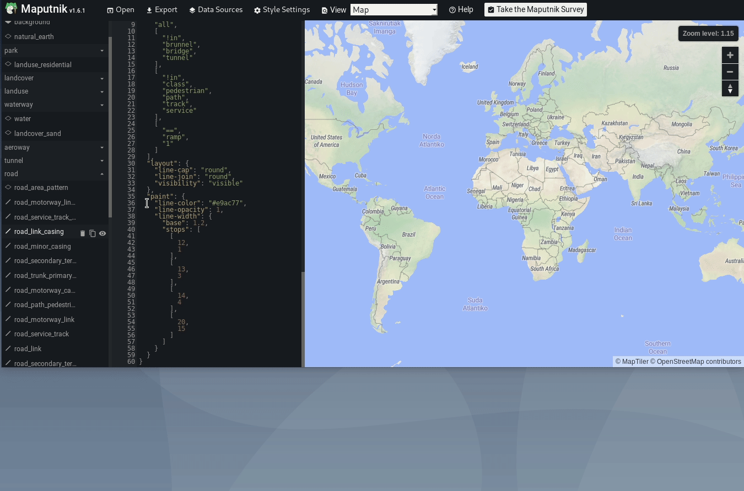
Task: Open a style with the Open icon
Action: (110, 9)
